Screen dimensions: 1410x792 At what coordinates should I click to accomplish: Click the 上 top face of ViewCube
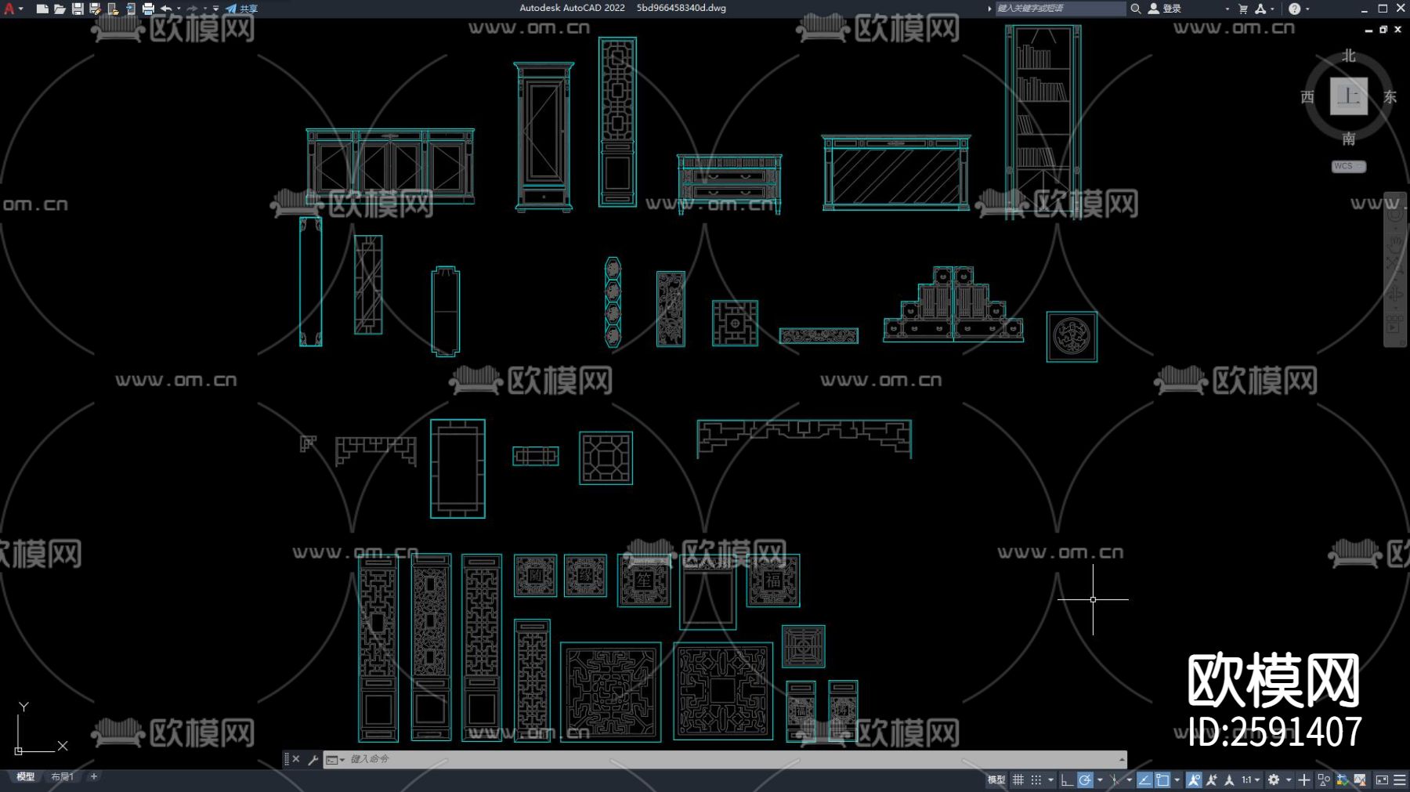pyautogui.click(x=1348, y=96)
